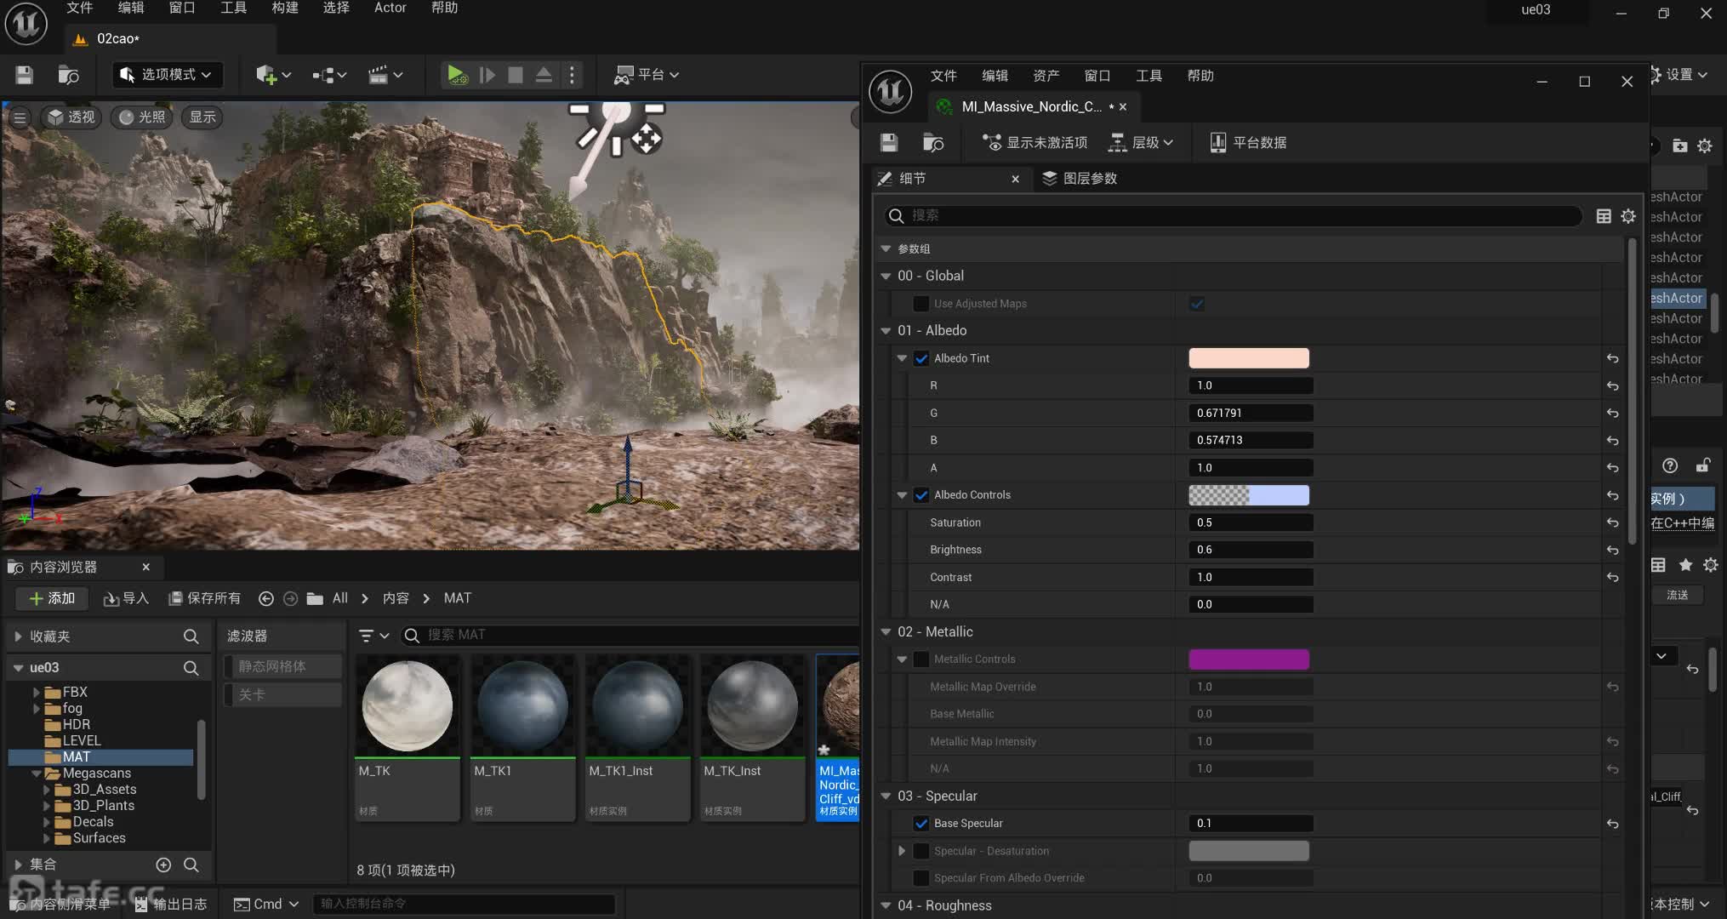The height and width of the screenshot is (919, 1727).
Task: Uncheck the Base Specular override checkbox
Action: coord(920,824)
